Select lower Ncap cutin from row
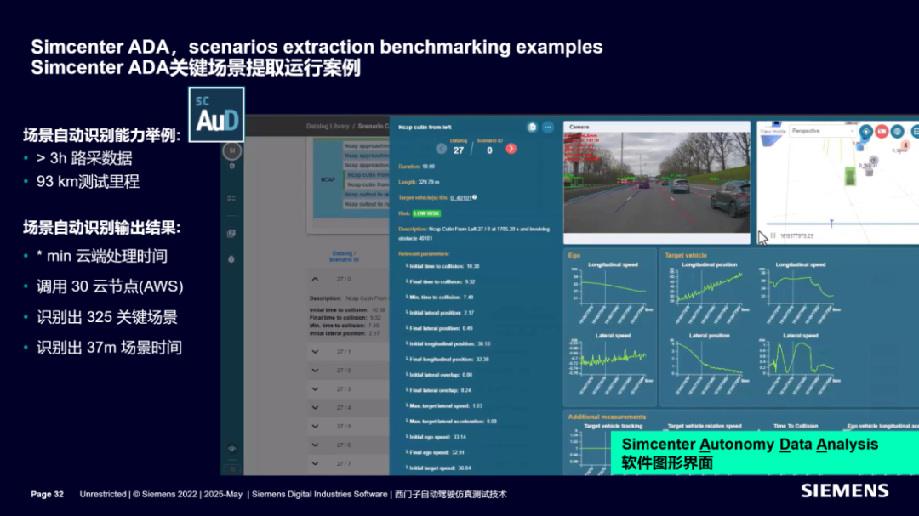The image size is (919, 516). click(x=367, y=184)
